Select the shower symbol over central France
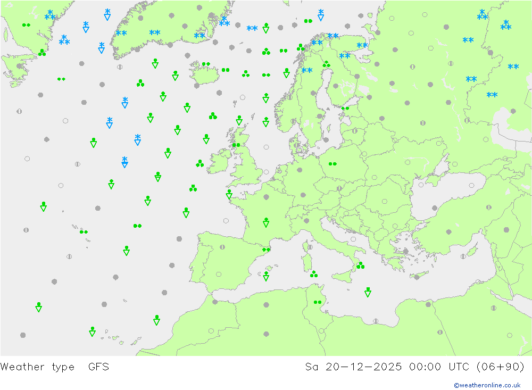This screenshot has width=532, height=390. 266,222
